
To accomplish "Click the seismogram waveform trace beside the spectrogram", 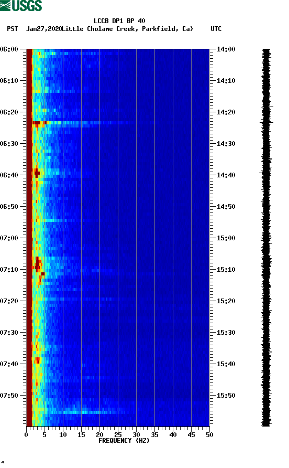I will pyautogui.click(x=266, y=237).
